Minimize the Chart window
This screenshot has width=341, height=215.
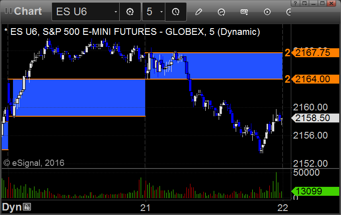[x=313, y=3]
